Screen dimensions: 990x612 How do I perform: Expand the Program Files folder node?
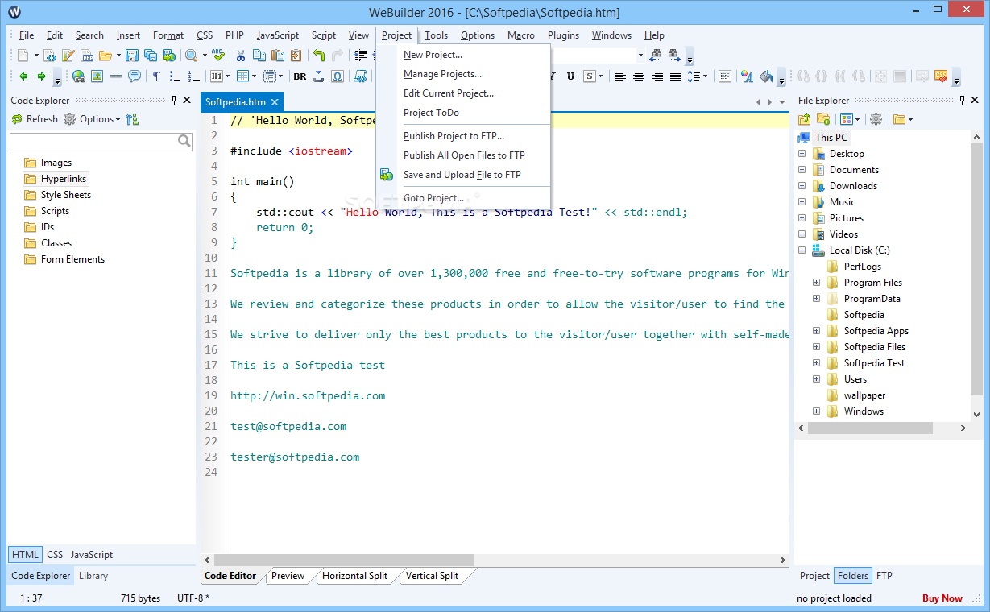[816, 283]
